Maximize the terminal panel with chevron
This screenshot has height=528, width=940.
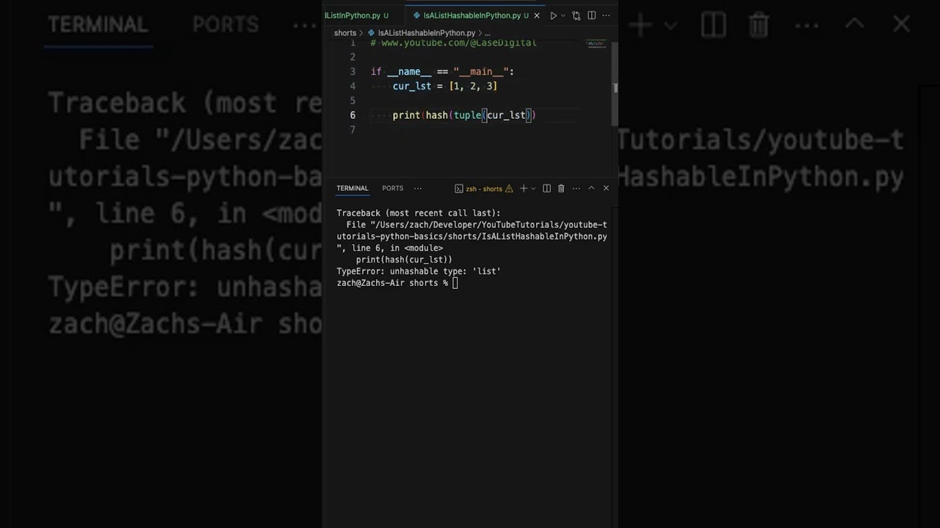point(591,188)
